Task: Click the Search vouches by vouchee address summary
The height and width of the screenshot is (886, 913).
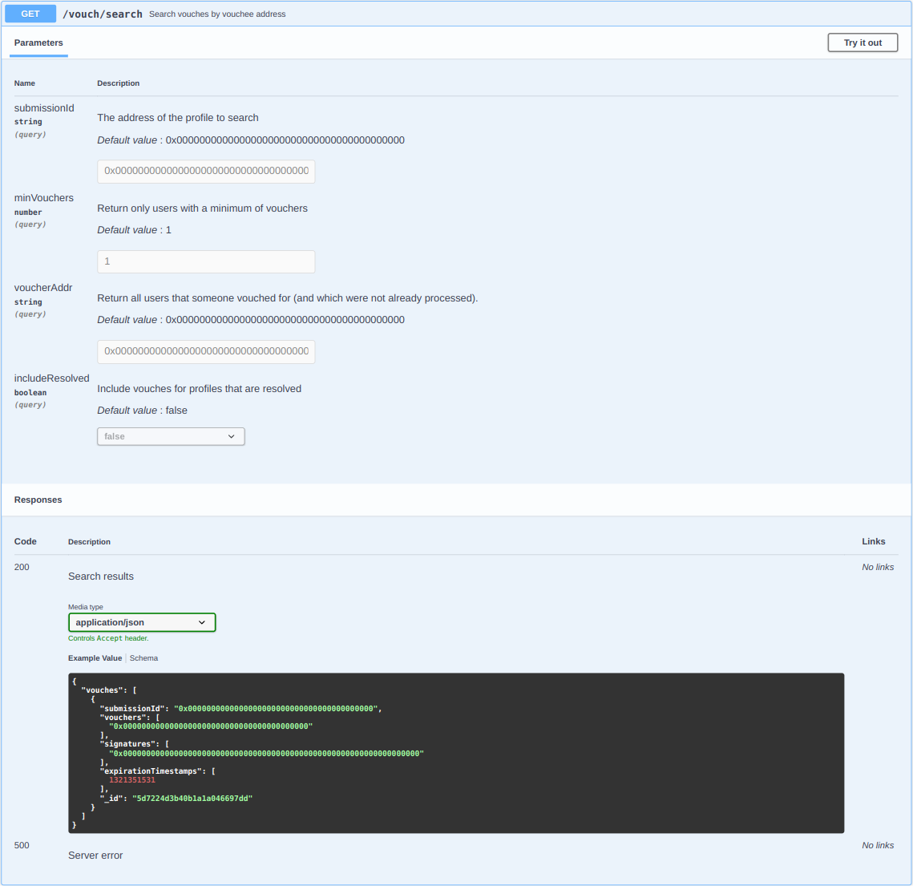Action: (x=217, y=14)
